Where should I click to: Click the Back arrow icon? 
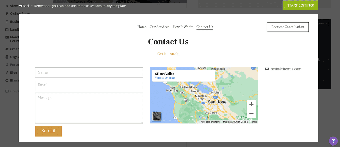coord(20,6)
